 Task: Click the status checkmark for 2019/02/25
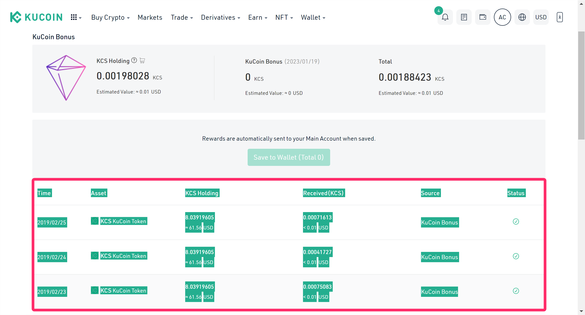point(516,222)
